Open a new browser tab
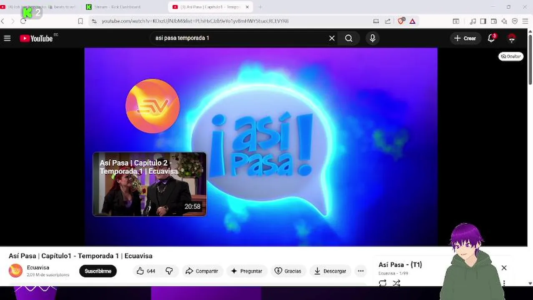Viewport: 533px width, 300px height. point(260,7)
